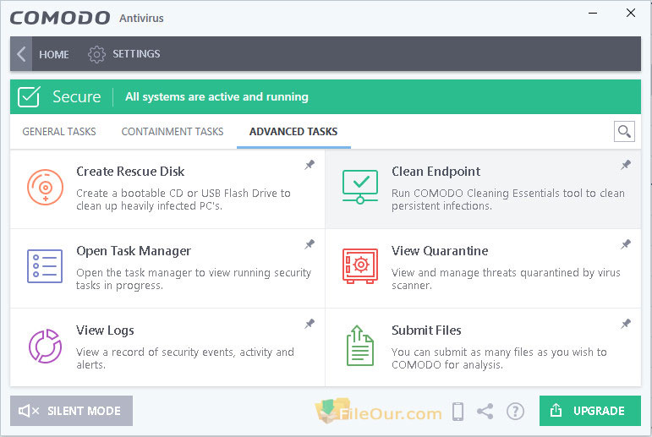Click the Secure checkmark status icon
The width and height of the screenshot is (652, 437).
coord(29,96)
